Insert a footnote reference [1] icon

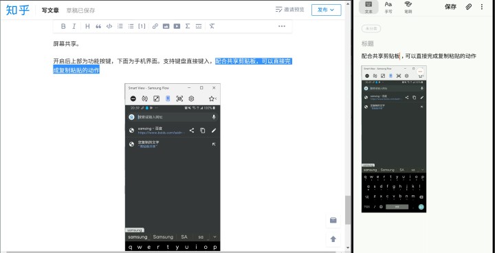(142, 27)
